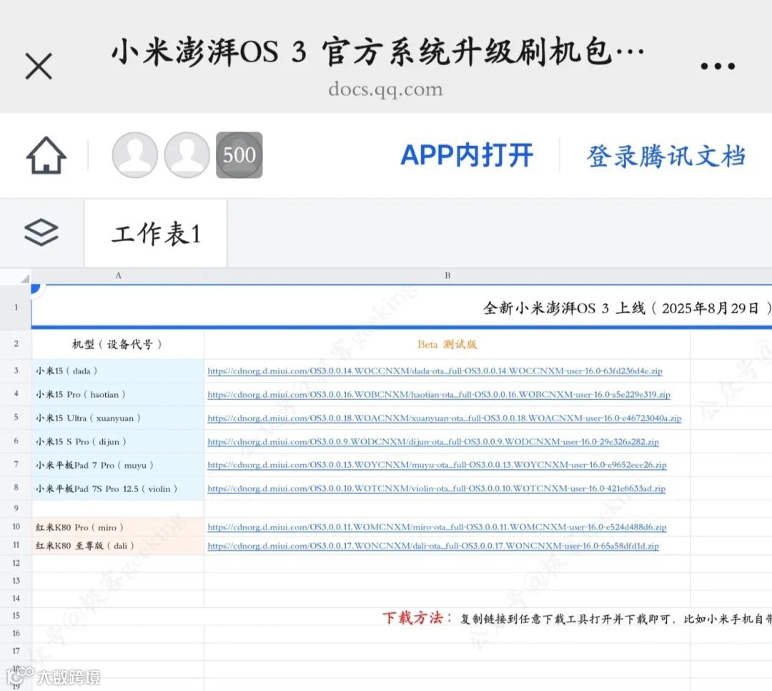This screenshot has width=772, height=691.
Task: Select the title cell 全新小米澎湃OS 3 上线
Action: [401, 308]
